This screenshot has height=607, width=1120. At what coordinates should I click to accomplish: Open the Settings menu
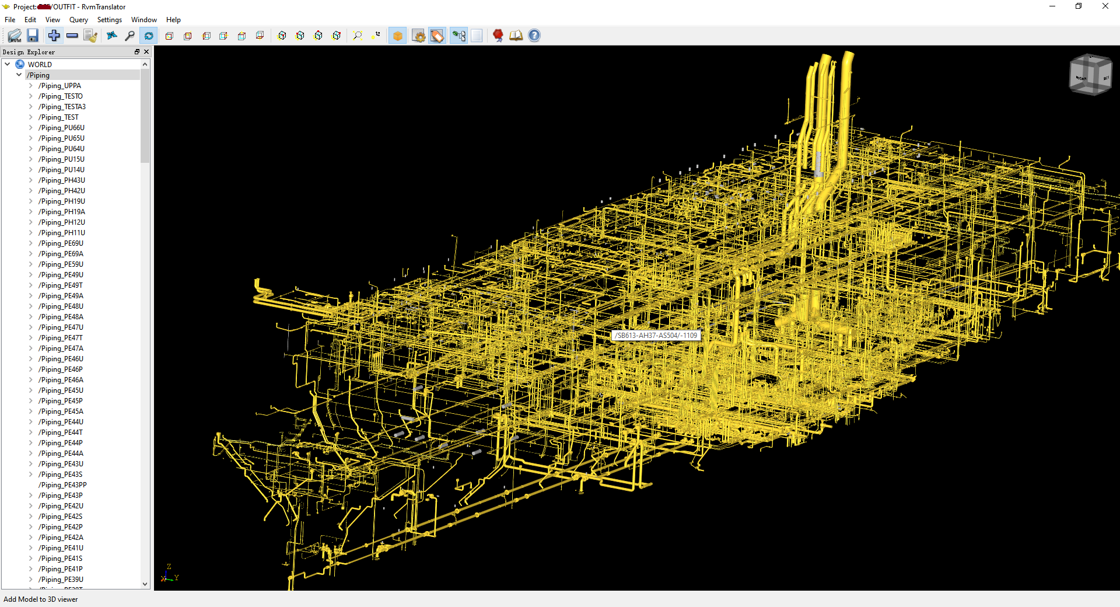tap(110, 19)
